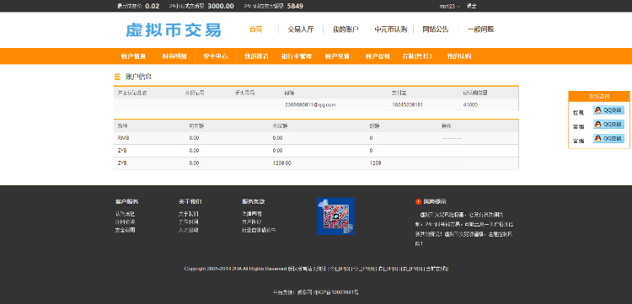632x304 pixels.
Task: Click the red 风险提示 warning icon
Action: (x=418, y=202)
